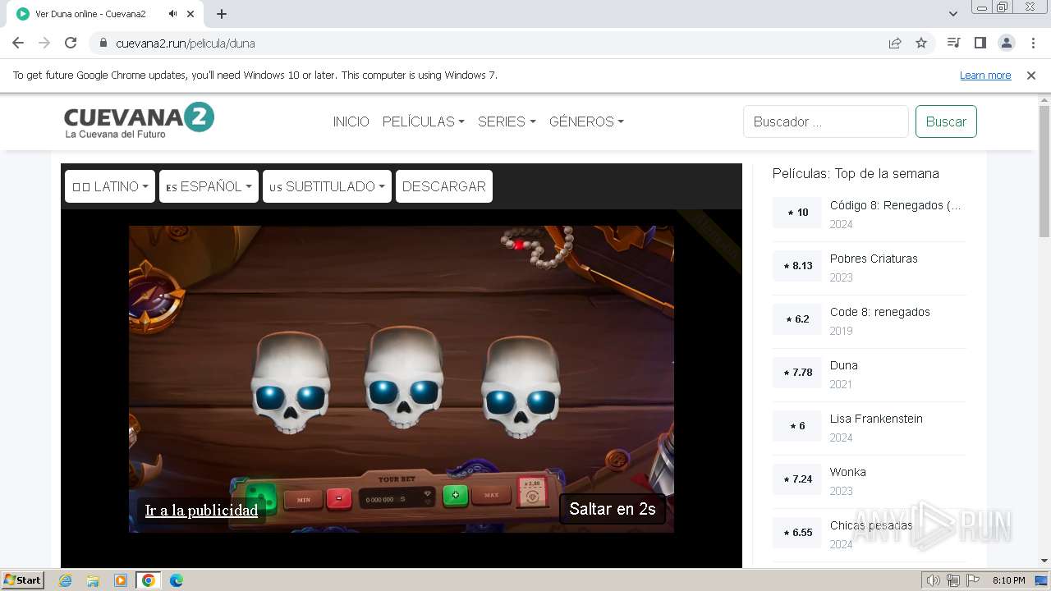Image resolution: width=1051 pixels, height=591 pixels.
Task: Click the 'Saltar en 2s' skip button
Action: (x=613, y=509)
